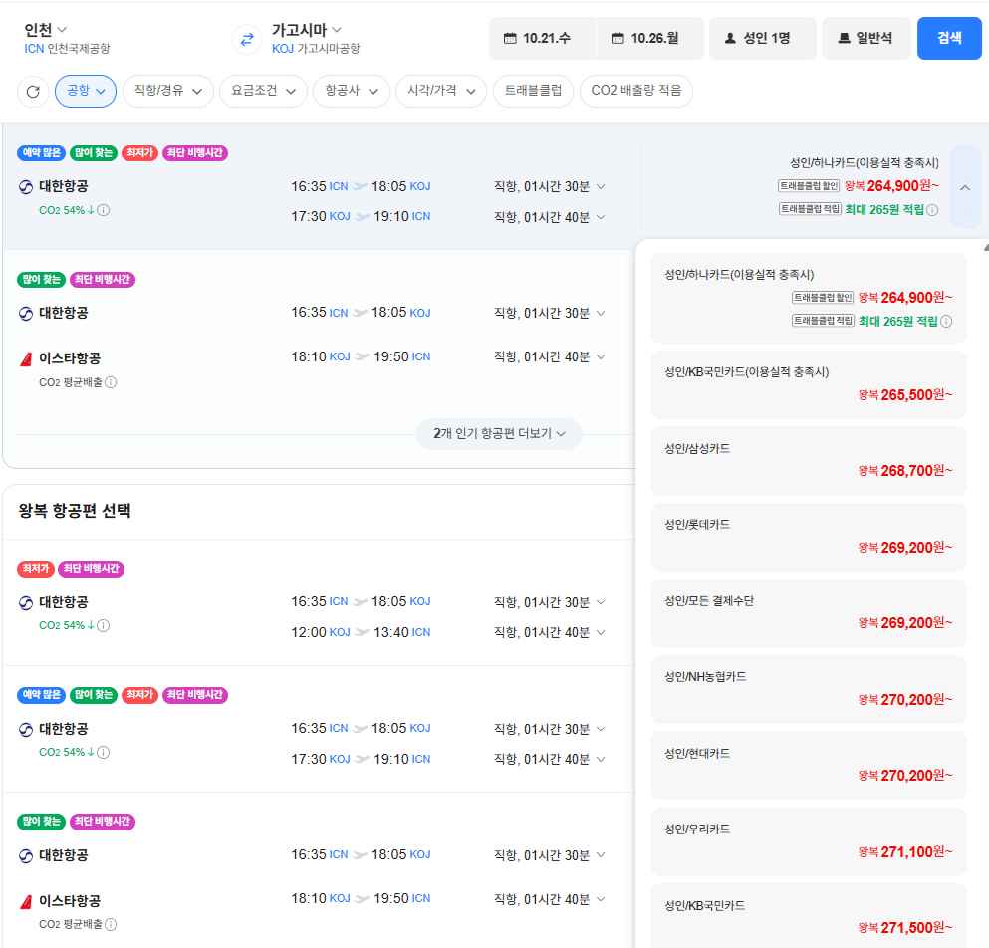989x948 pixels.
Task: Expand 18:10 KOJ 이스타항공 details in popular list
Action: click(601, 357)
